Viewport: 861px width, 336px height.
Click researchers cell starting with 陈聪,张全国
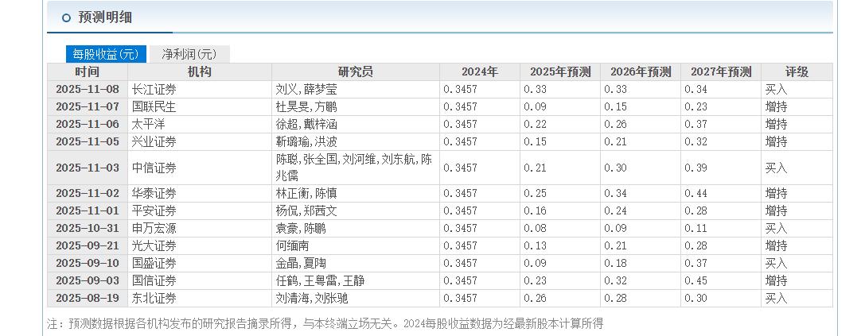coord(354,168)
